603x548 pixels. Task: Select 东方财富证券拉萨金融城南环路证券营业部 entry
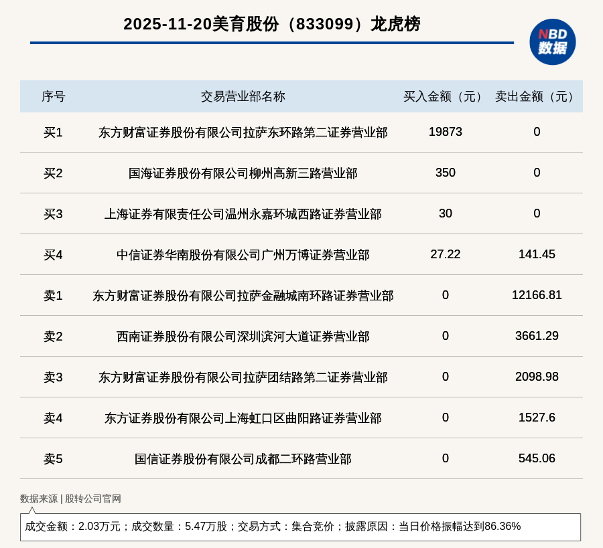(243, 296)
